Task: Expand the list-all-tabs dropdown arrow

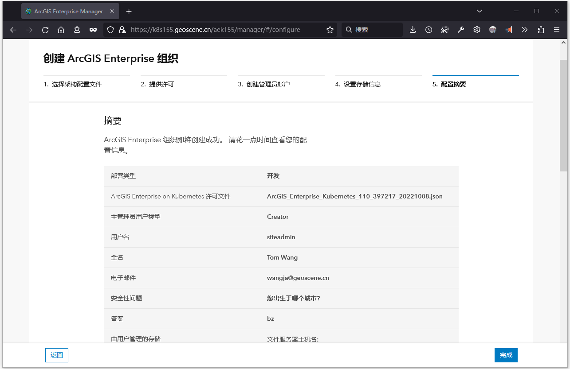Action: pos(479,11)
